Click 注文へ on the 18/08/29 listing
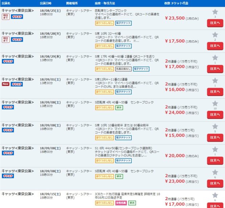 pos(215,69)
